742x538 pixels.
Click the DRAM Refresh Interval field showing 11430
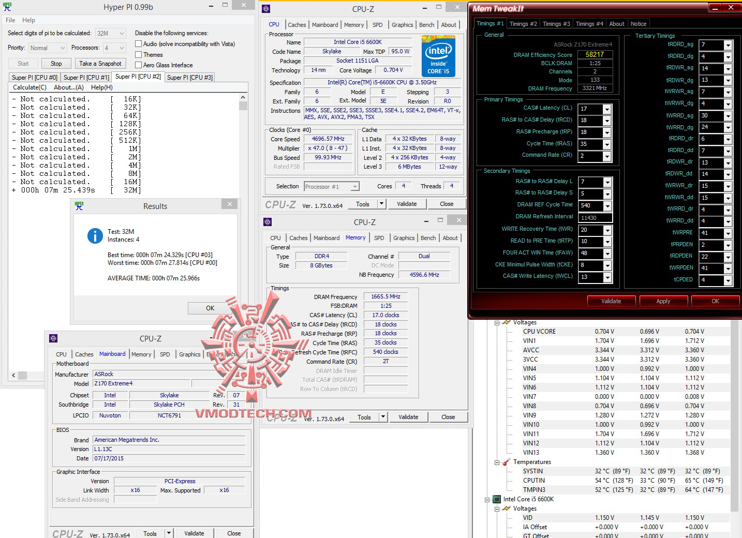coord(596,218)
